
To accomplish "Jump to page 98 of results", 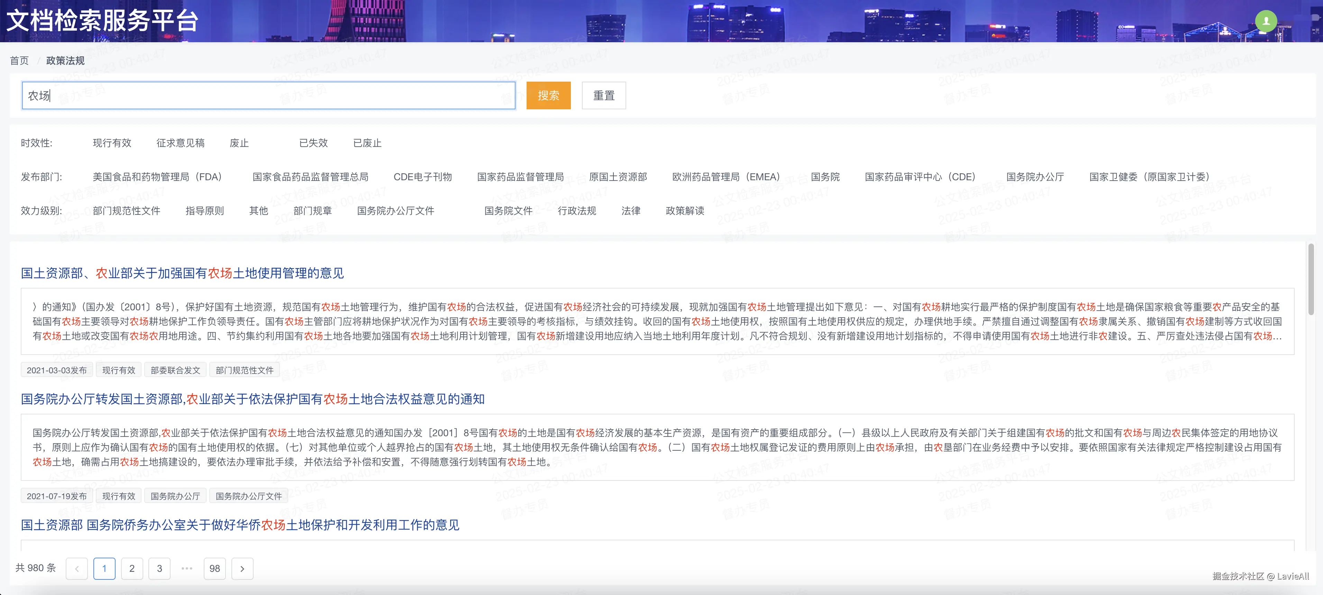I will [215, 569].
